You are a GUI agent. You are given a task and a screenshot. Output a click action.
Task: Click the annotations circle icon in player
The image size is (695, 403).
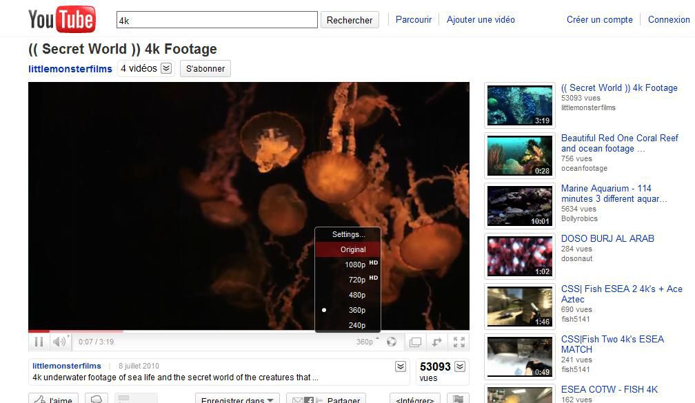(392, 342)
